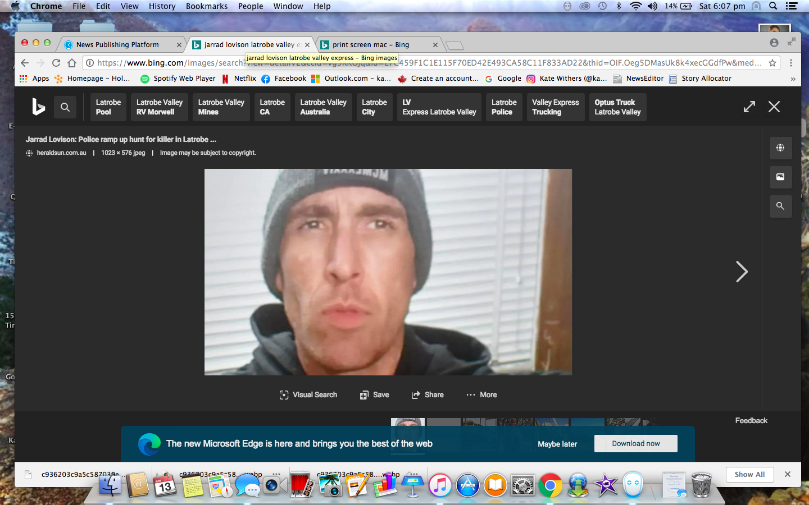This screenshot has width=809, height=505.
Task: Open the image source globe icon
Action: (x=780, y=148)
